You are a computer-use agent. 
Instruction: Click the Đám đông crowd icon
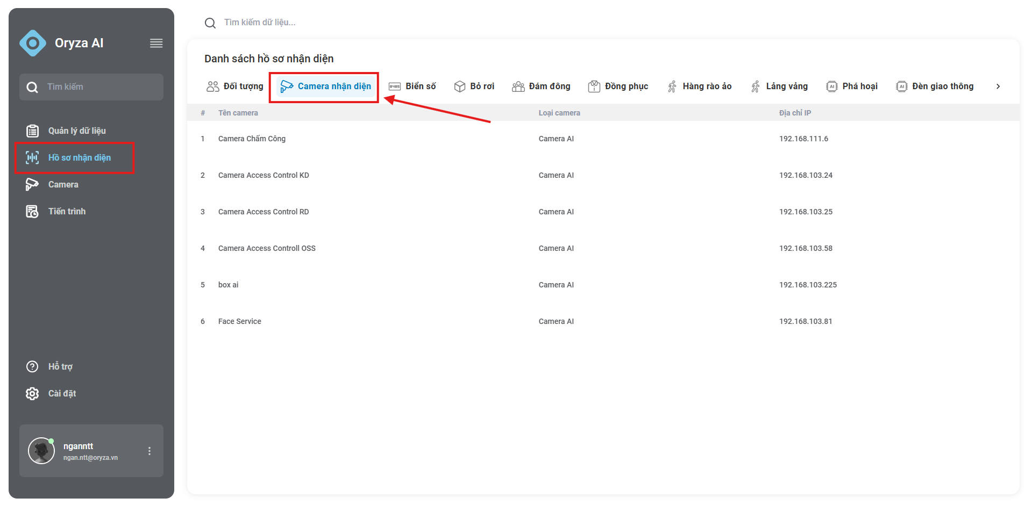[x=518, y=86]
